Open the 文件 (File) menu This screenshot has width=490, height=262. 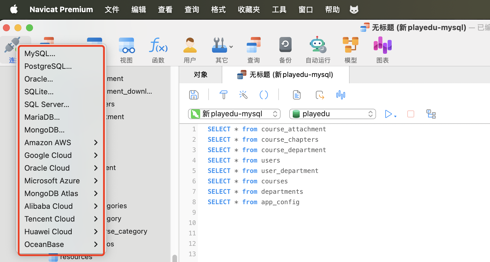(112, 10)
